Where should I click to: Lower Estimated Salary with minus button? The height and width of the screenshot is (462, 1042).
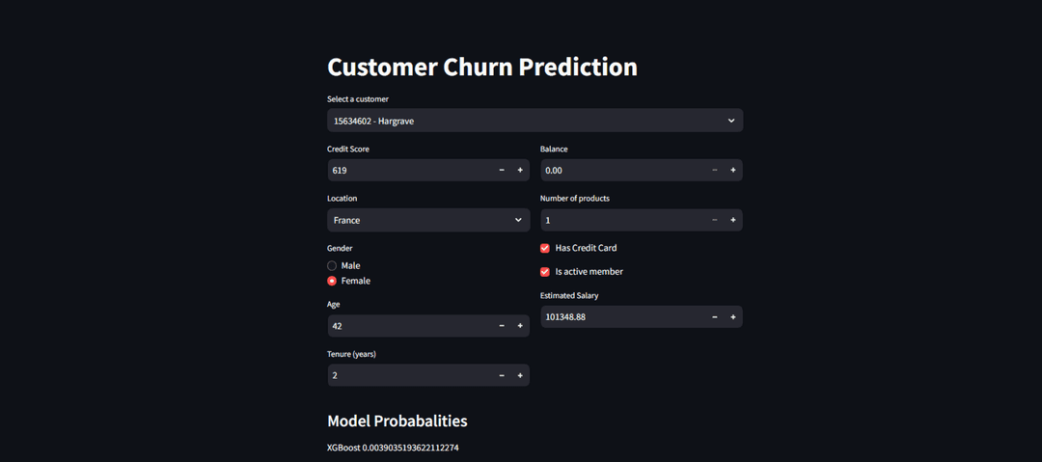coord(715,316)
